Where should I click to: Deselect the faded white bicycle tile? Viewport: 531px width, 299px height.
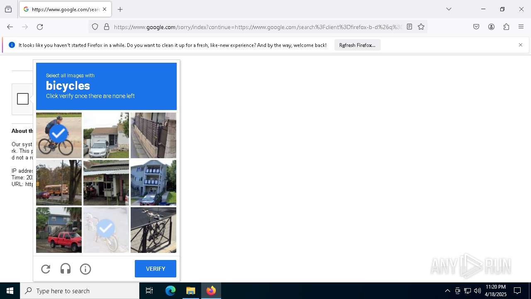click(106, 230)
